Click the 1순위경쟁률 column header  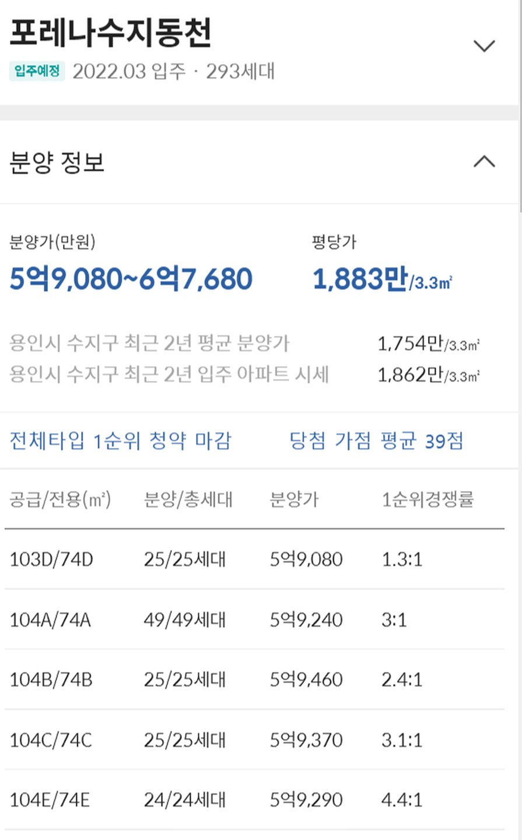click(x=428, y=499)
